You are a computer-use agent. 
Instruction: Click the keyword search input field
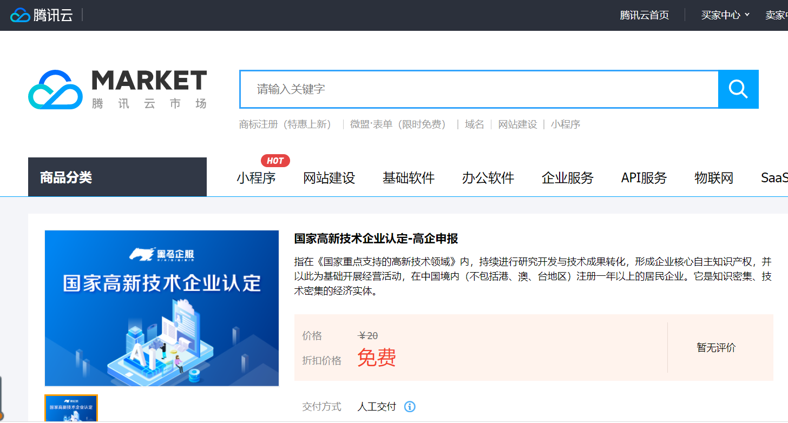coord(476,89)
